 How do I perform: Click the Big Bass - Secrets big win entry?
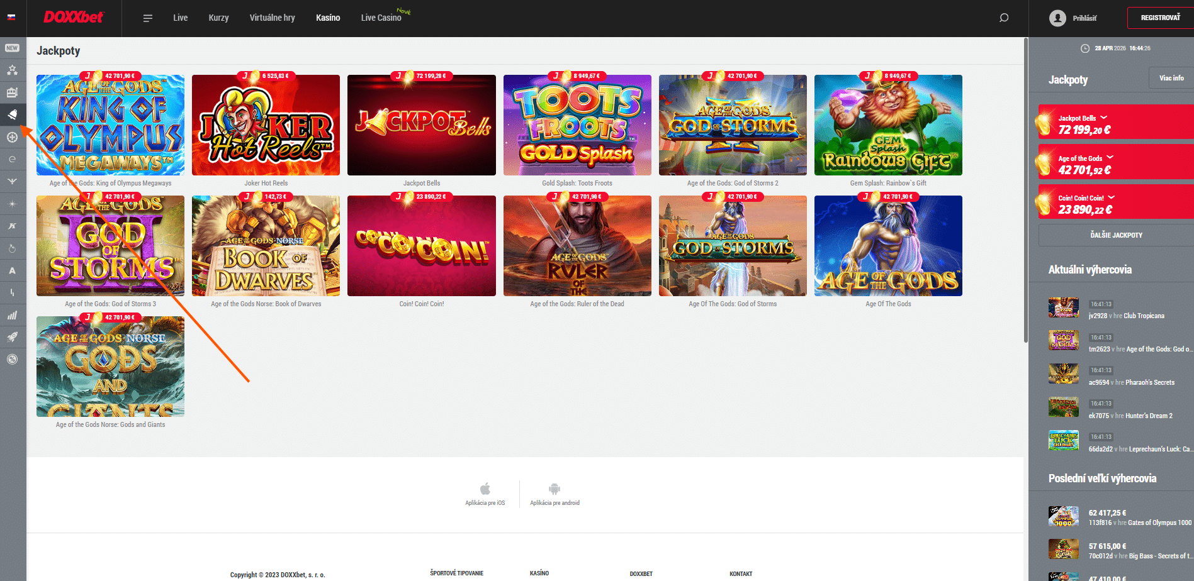point(1120,550)
